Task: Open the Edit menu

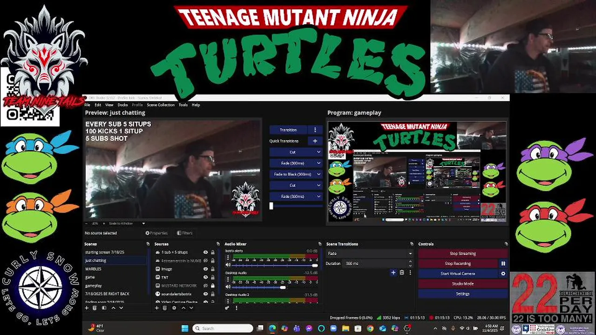Action: coord(98,105)
